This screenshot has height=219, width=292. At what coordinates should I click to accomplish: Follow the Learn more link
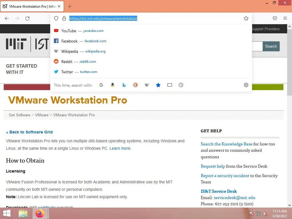tap(120, 148)
